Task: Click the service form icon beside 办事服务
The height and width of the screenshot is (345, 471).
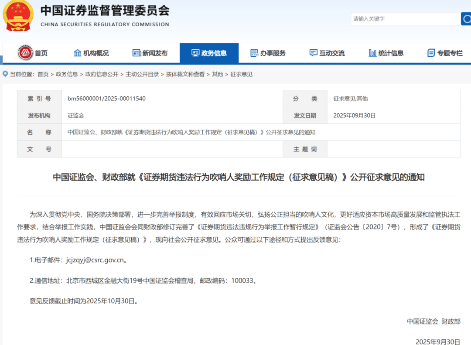Action: (254, 53)
